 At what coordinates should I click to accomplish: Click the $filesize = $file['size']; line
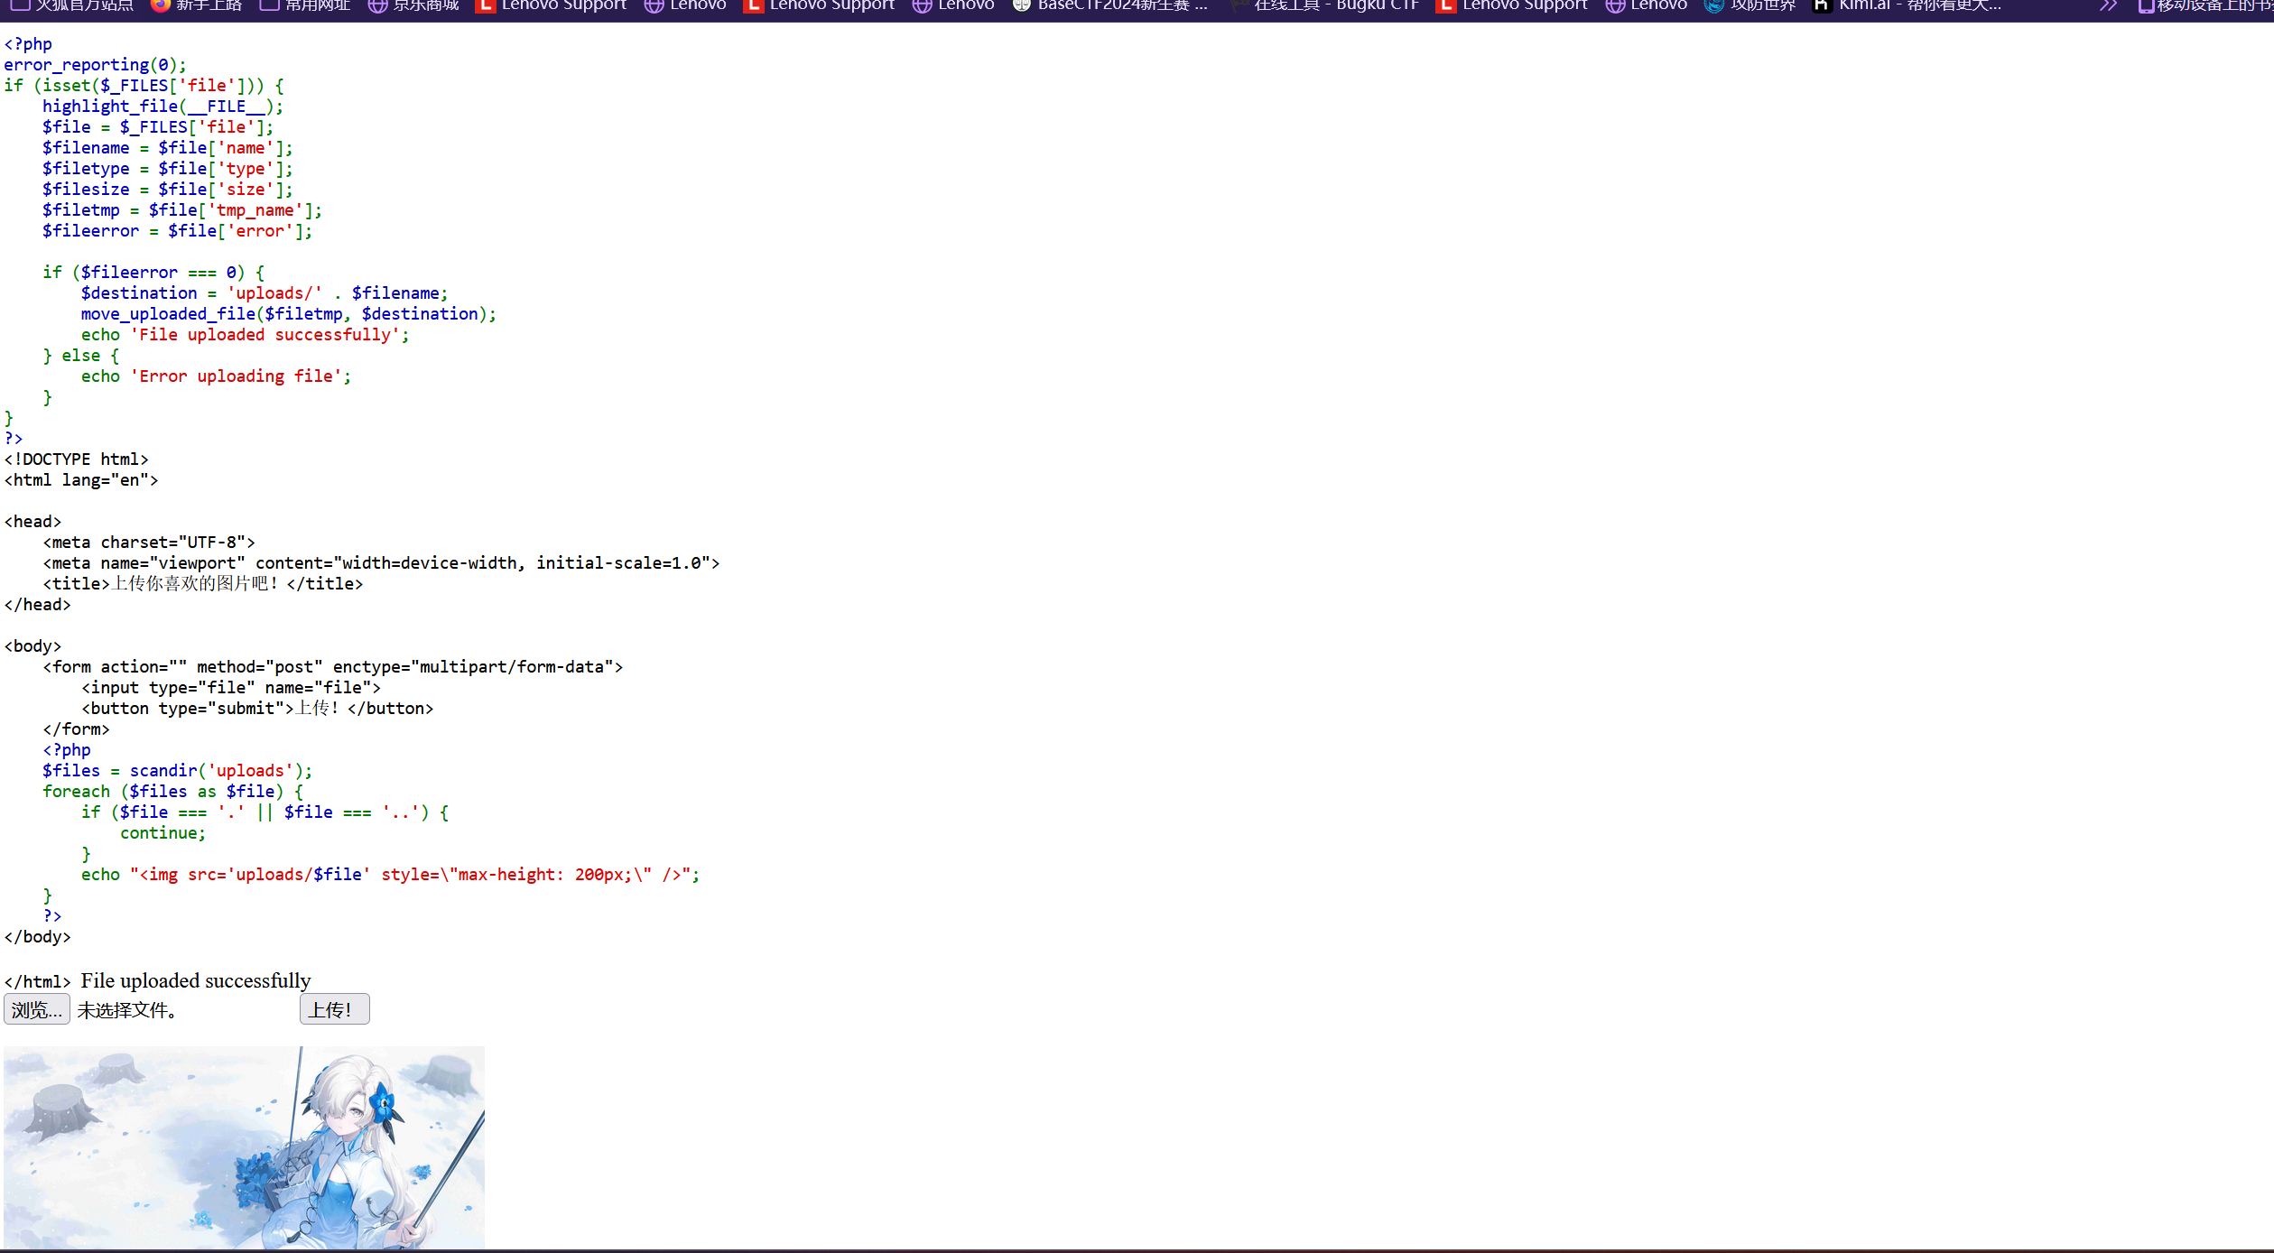click(x=167, y=190)
